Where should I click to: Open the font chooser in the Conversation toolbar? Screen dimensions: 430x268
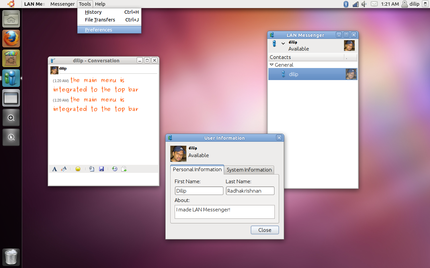(55, 169)
